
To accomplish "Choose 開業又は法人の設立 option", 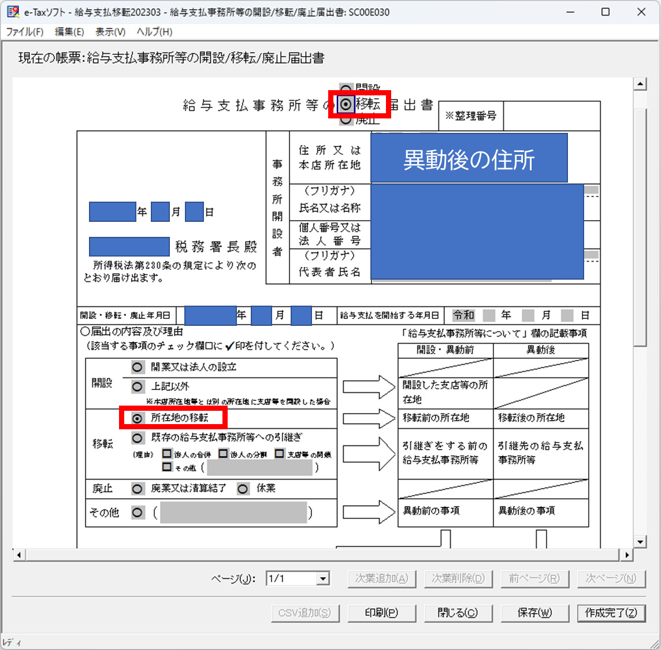I will (x=137, y=367).
